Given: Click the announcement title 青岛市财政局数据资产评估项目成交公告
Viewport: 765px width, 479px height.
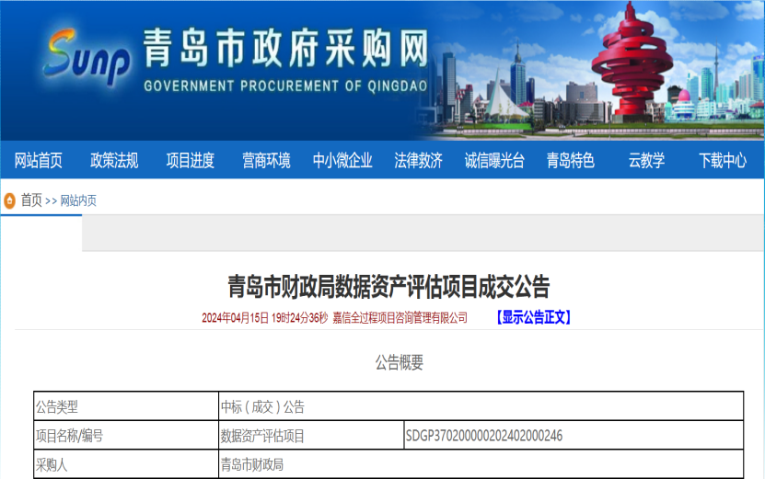Looking at the screenshot, I should coord(388,287).
